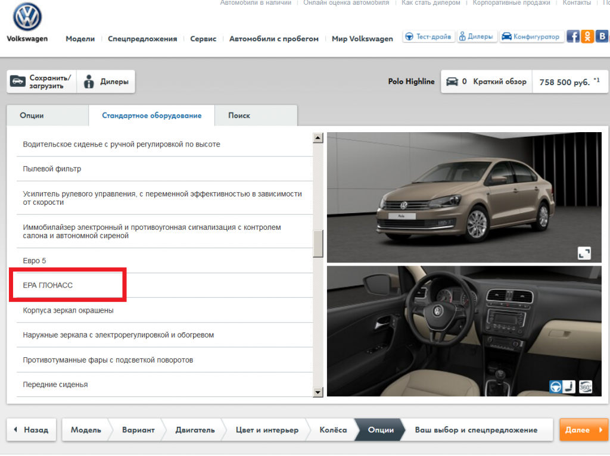Select the Наружные зеркала с электрорегулировкой row
Viewport: 610px width, 456px height.
164,335
